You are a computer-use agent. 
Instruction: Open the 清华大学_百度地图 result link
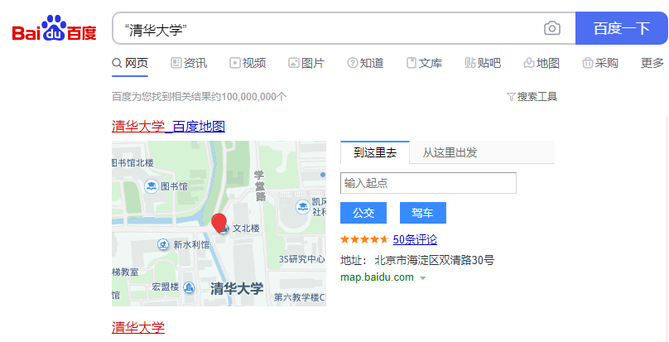pyautogui.click(x=168, y=127)
